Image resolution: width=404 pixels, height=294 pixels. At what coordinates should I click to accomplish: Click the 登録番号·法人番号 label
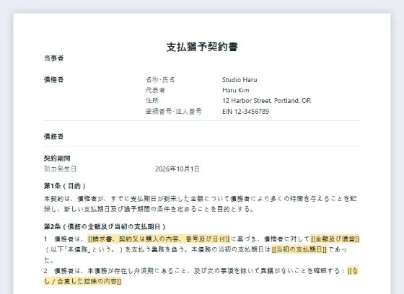(x=173, y=111)
